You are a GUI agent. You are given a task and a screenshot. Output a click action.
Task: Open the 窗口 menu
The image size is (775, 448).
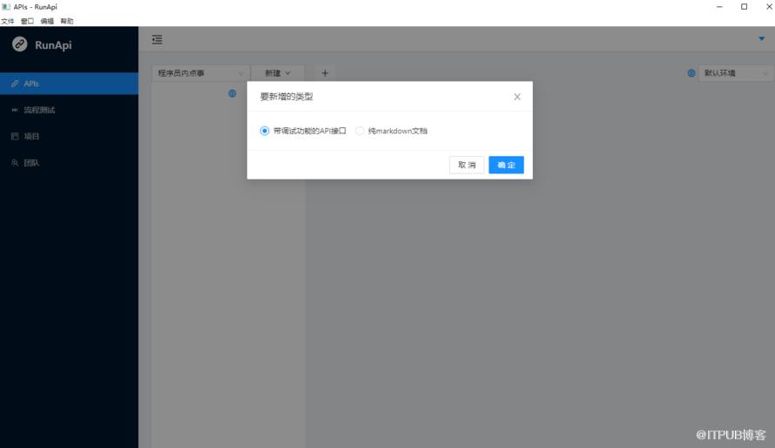point(27,21)
